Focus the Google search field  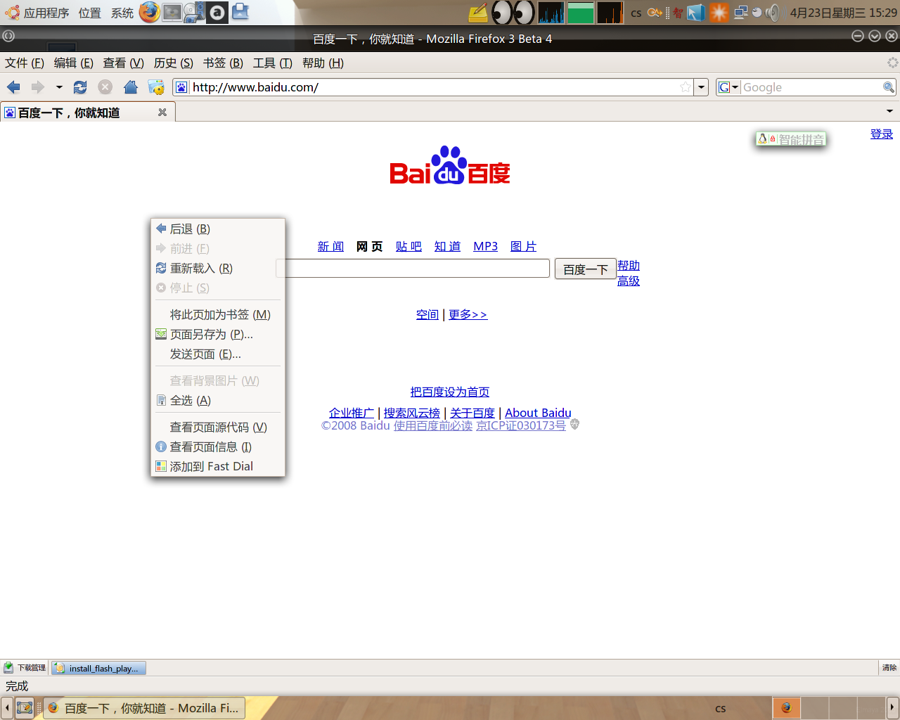(811, 87)
